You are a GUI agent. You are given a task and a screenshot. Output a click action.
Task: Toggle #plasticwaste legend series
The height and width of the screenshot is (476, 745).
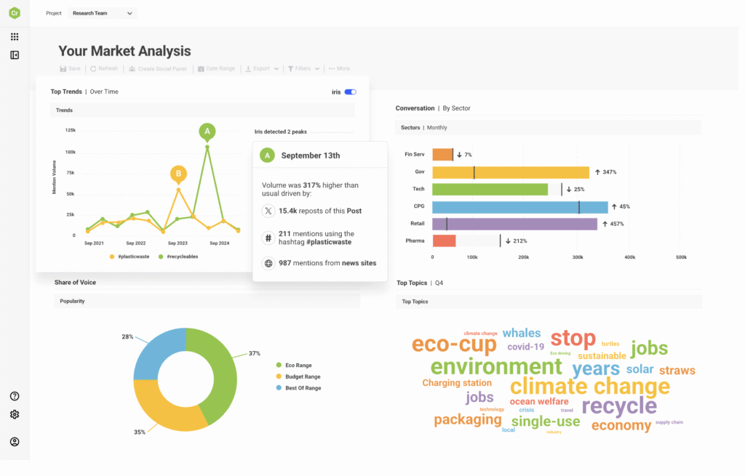click(x=130, y=257)
